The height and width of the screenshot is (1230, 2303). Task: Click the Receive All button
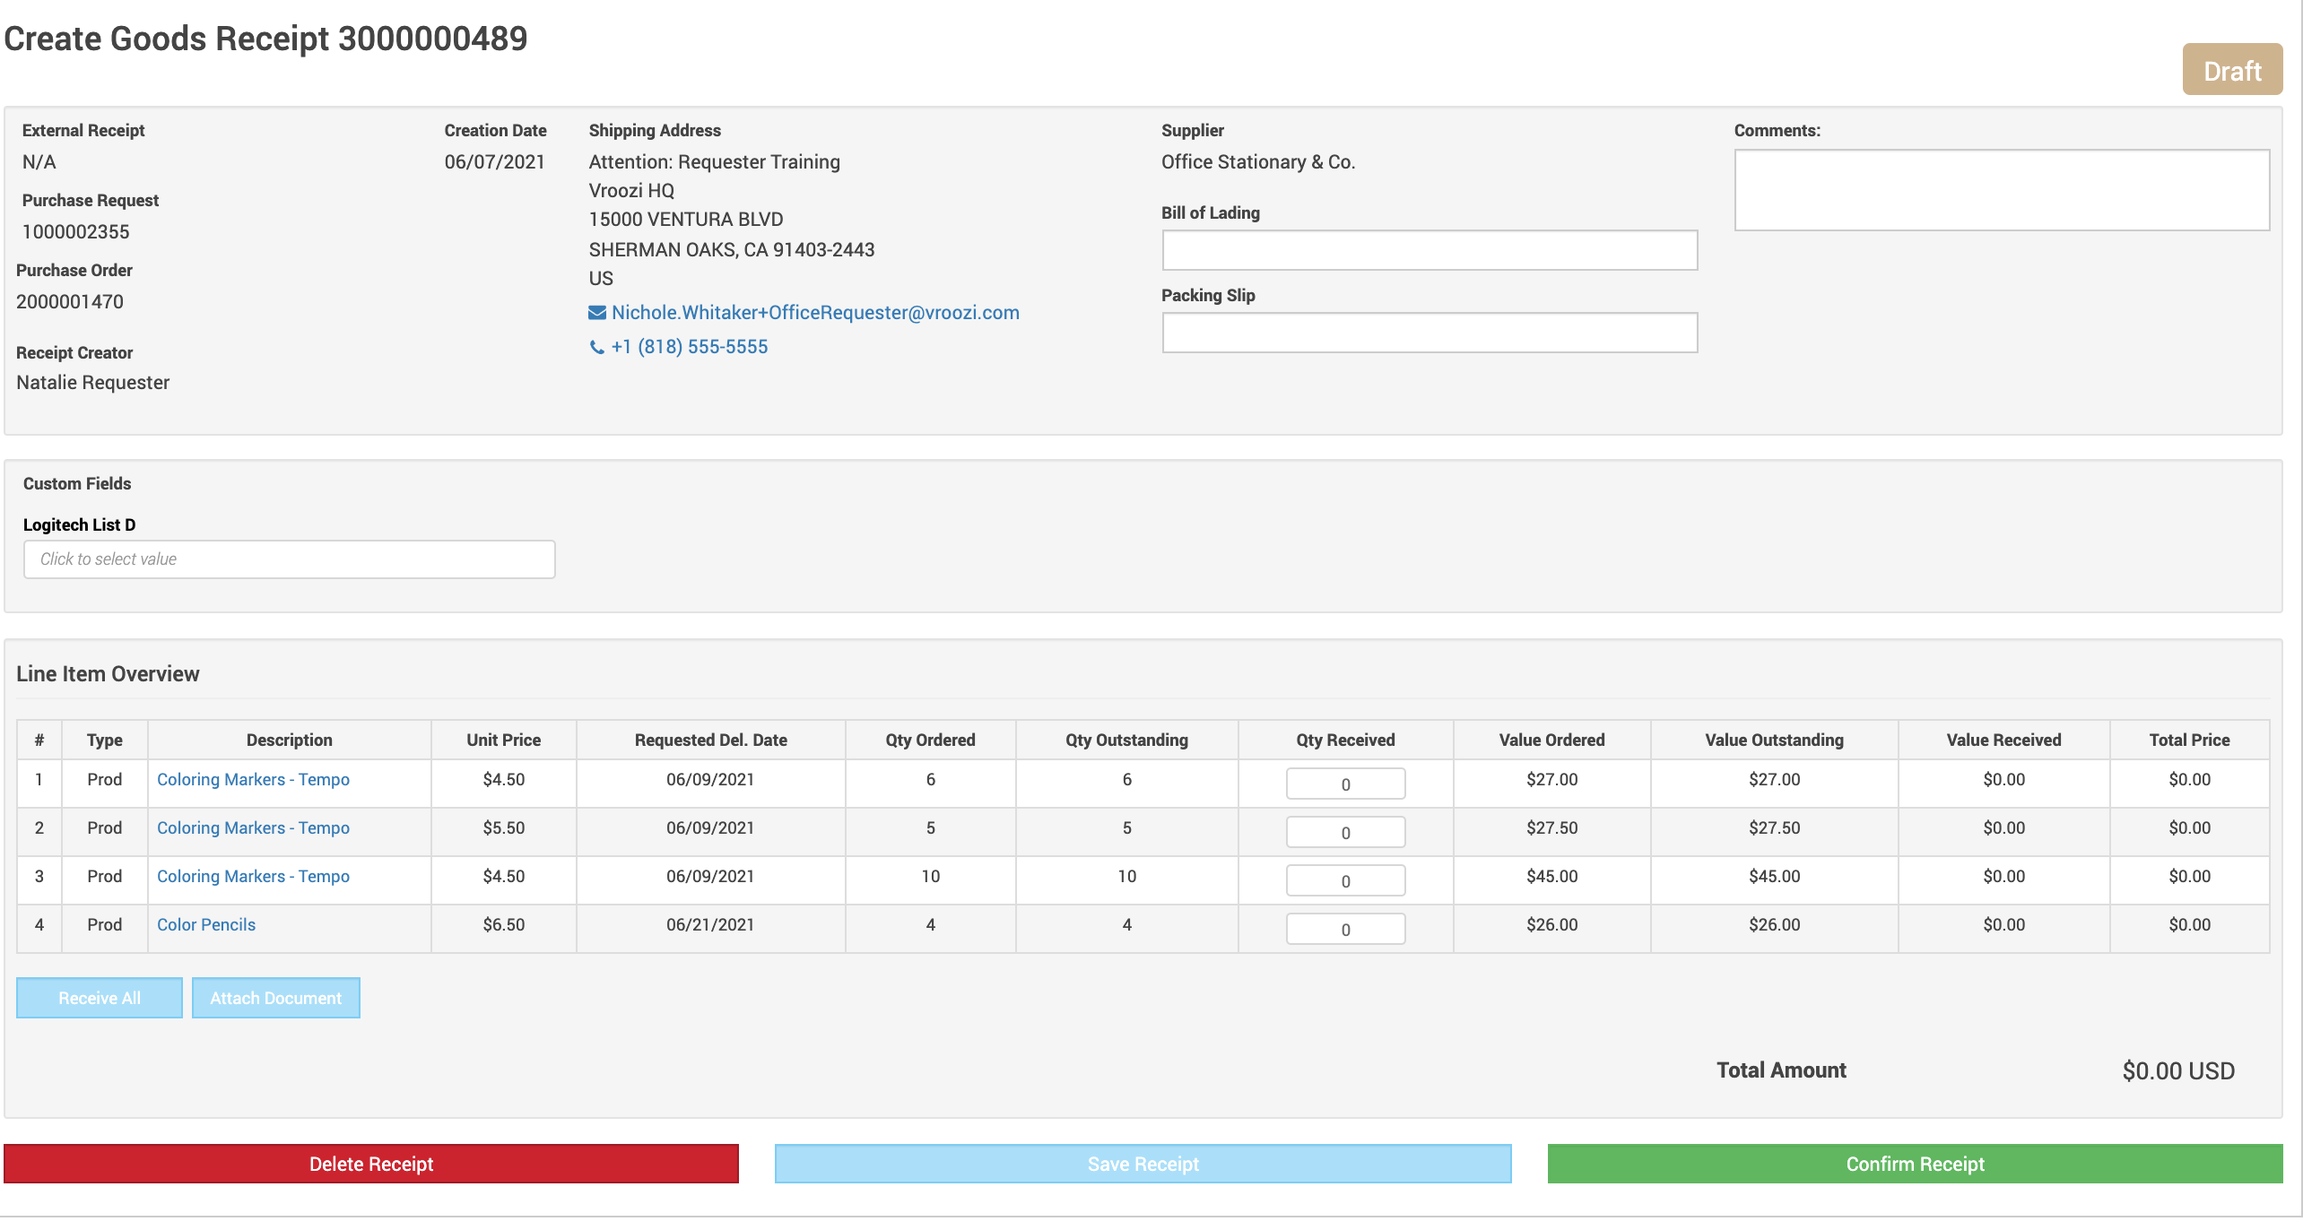click(100, 998)
